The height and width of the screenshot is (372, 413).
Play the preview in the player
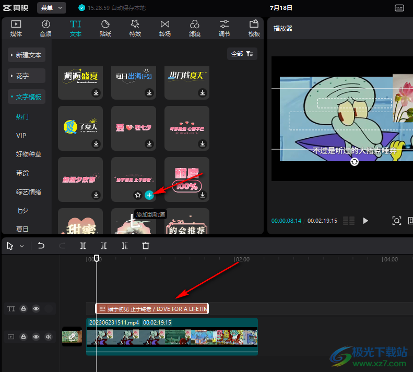pos(365,221)
